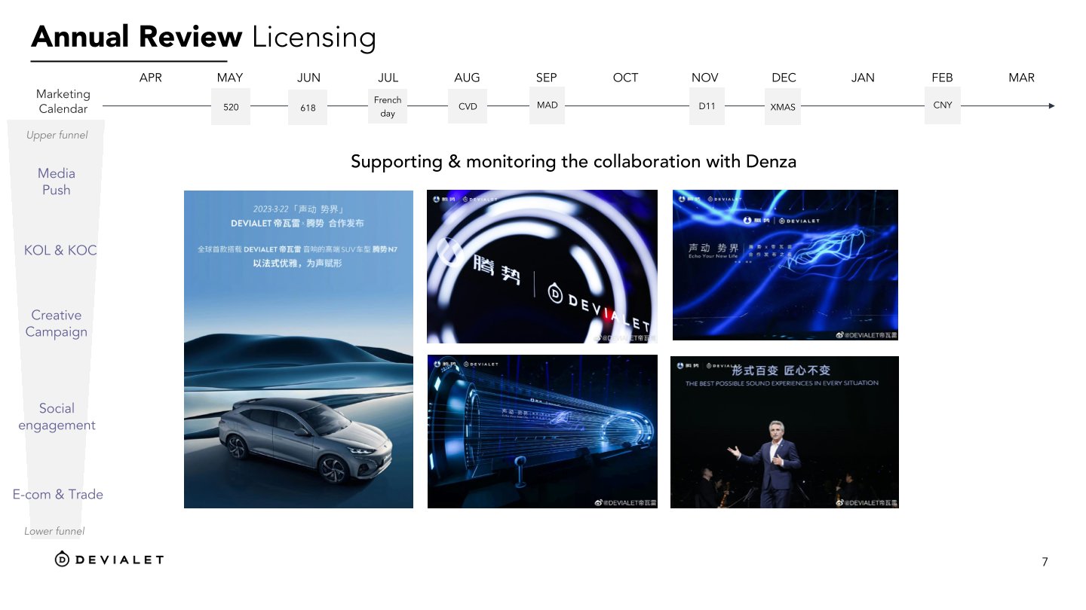Click the CNY marker under FEB

pyautogui.click(x=942, y=105)
